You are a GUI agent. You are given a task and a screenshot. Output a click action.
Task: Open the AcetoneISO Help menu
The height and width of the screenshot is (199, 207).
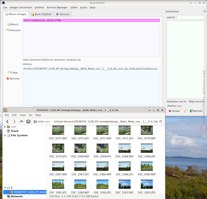93,8
